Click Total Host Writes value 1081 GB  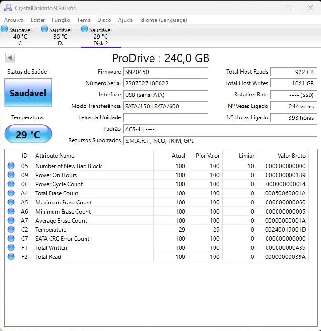294,84
